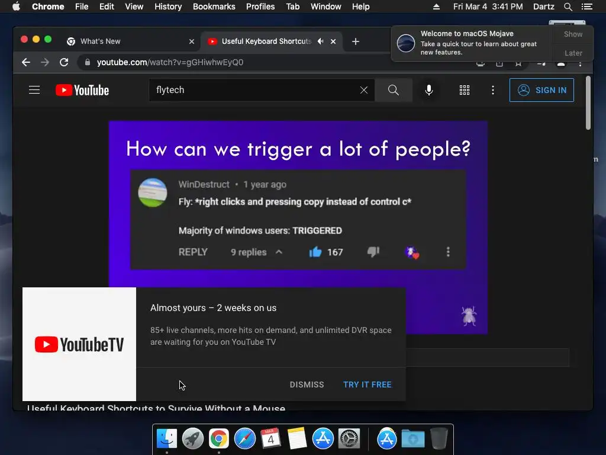Open the Tab menu

[x=293, y=7]
